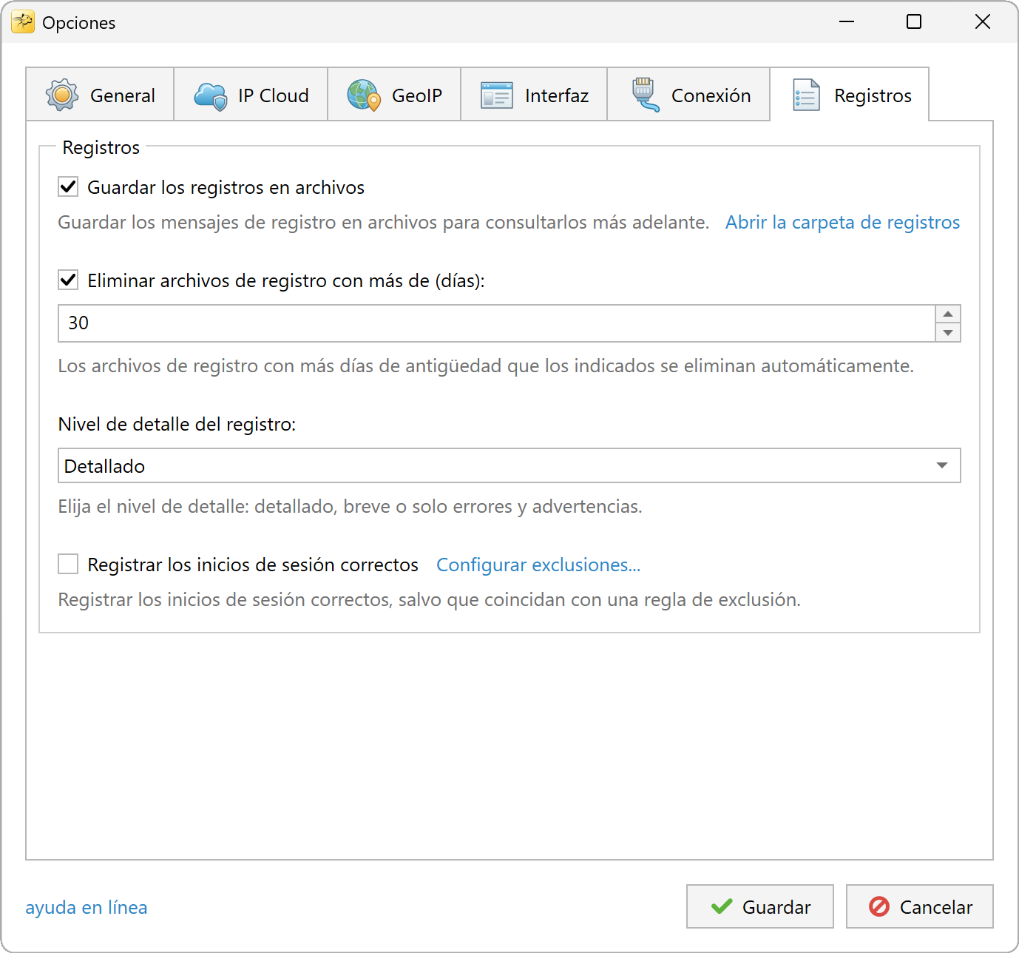Image resolution: width=1019 pixels, height=953 pixels.
Task: Uncheck Guardar los registros en archivos
Action: pyautogui.click(x=68, y=186)
